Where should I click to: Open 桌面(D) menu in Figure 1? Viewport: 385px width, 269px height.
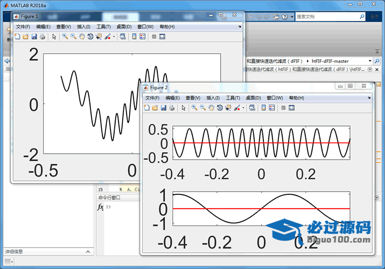[124, 27]
